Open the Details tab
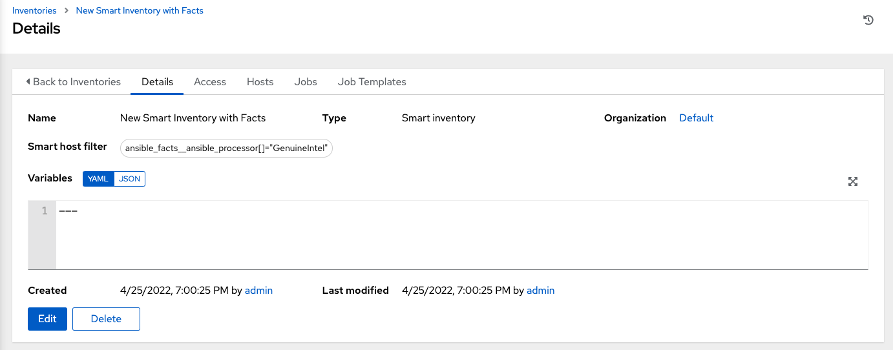Image resolution: width=893 pixels, height=350 pixels. click(x=157, y=82)
